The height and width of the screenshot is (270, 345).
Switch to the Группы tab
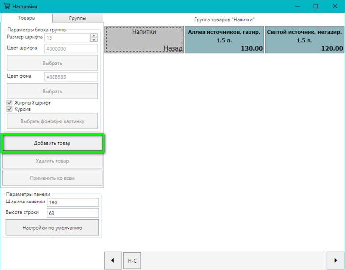(78, 18)
